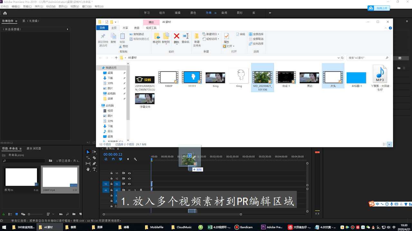Open the Video Tools tab in Explorer
The height and width of the screenshot is (231, 412).
point(151,28)
